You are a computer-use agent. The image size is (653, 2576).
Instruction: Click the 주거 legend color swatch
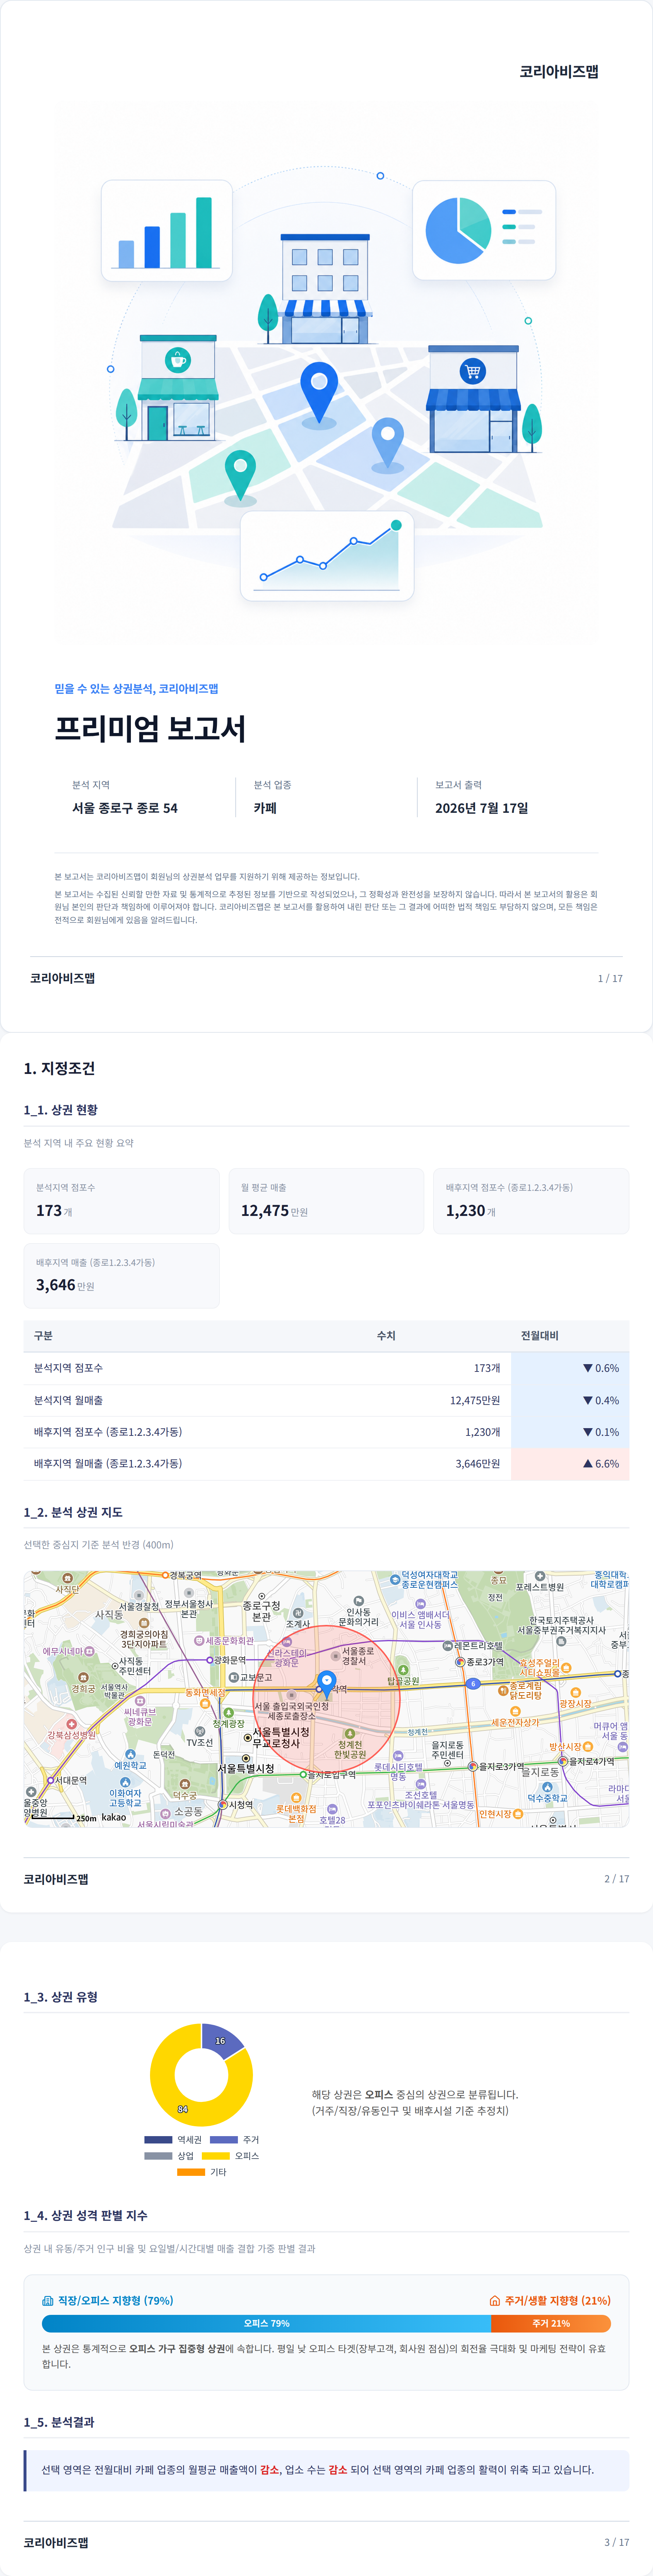click(224, 2140)
